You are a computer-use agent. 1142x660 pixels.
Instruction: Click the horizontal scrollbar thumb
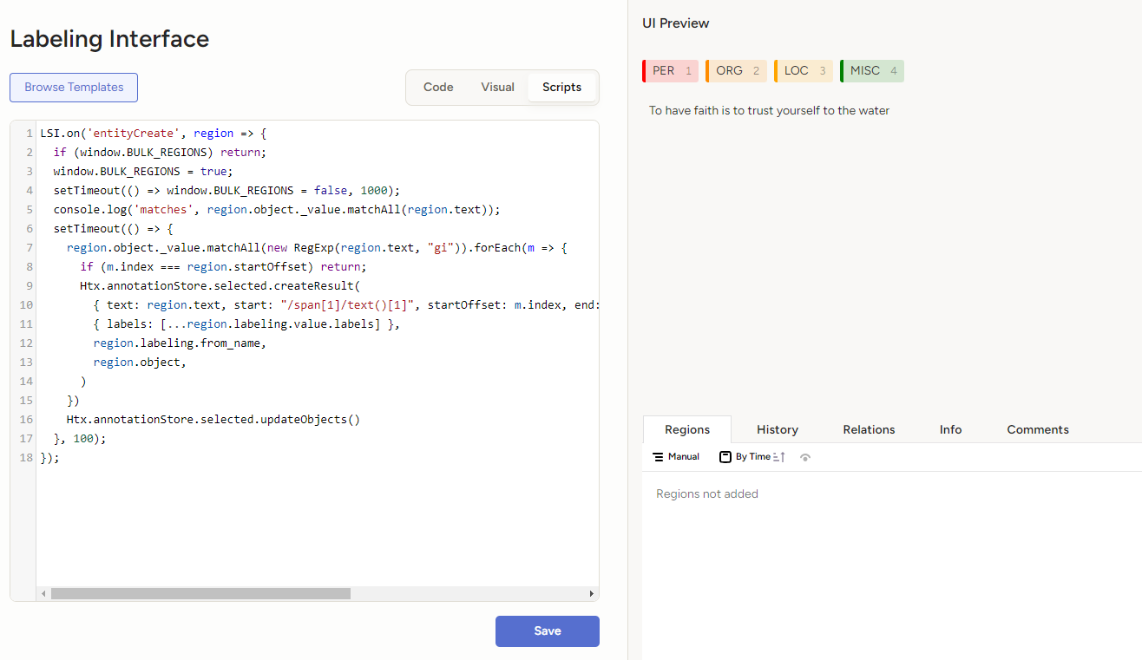200,593
